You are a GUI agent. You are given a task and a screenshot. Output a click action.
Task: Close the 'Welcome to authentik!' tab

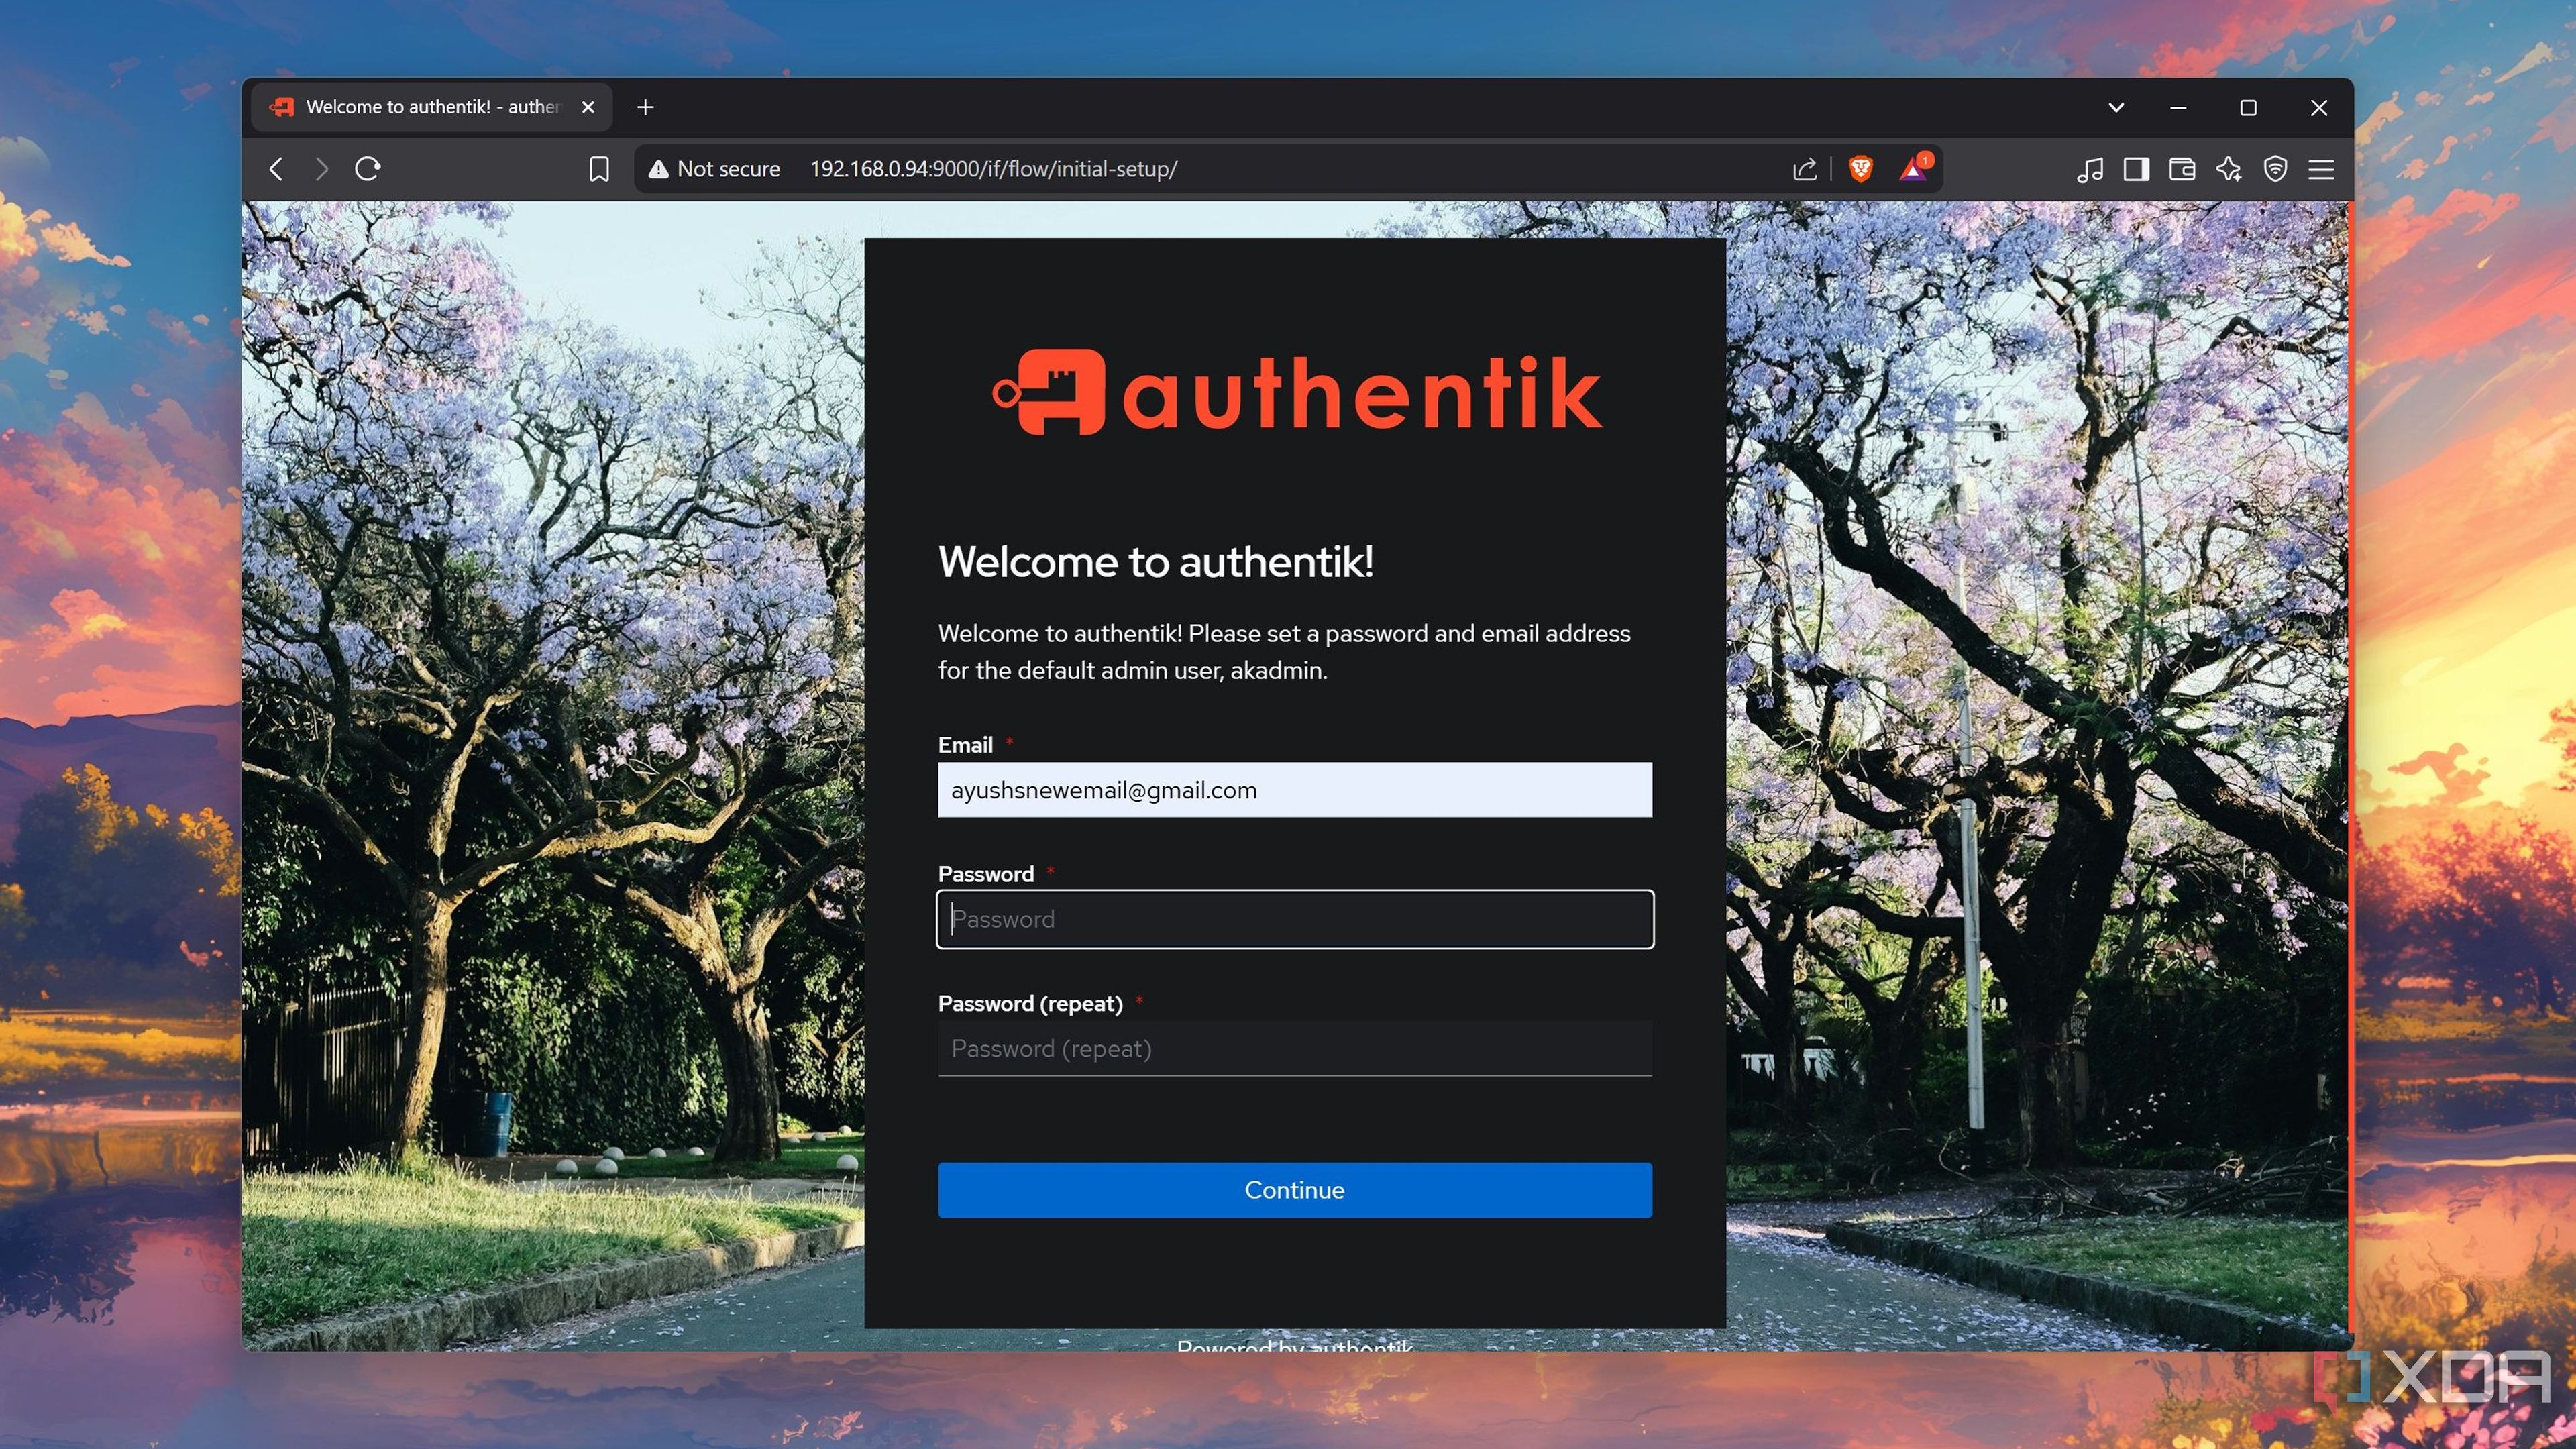point(588,107)
